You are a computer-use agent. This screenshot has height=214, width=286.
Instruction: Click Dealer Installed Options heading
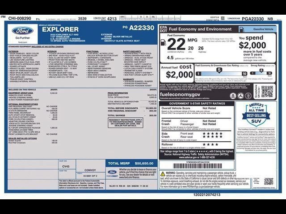tap(23, 139)
